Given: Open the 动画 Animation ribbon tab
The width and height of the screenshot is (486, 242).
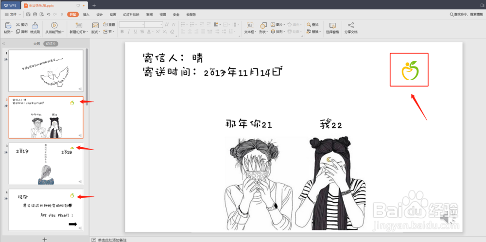Looking at the screenshot, I should click(x=113, y=15).
